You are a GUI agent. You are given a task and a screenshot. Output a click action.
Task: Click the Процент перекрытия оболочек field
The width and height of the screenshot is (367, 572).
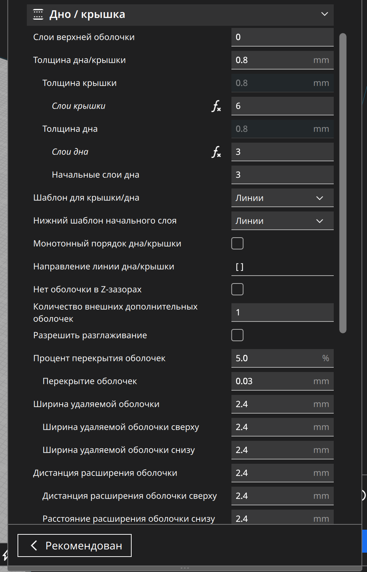coord(283,358)
